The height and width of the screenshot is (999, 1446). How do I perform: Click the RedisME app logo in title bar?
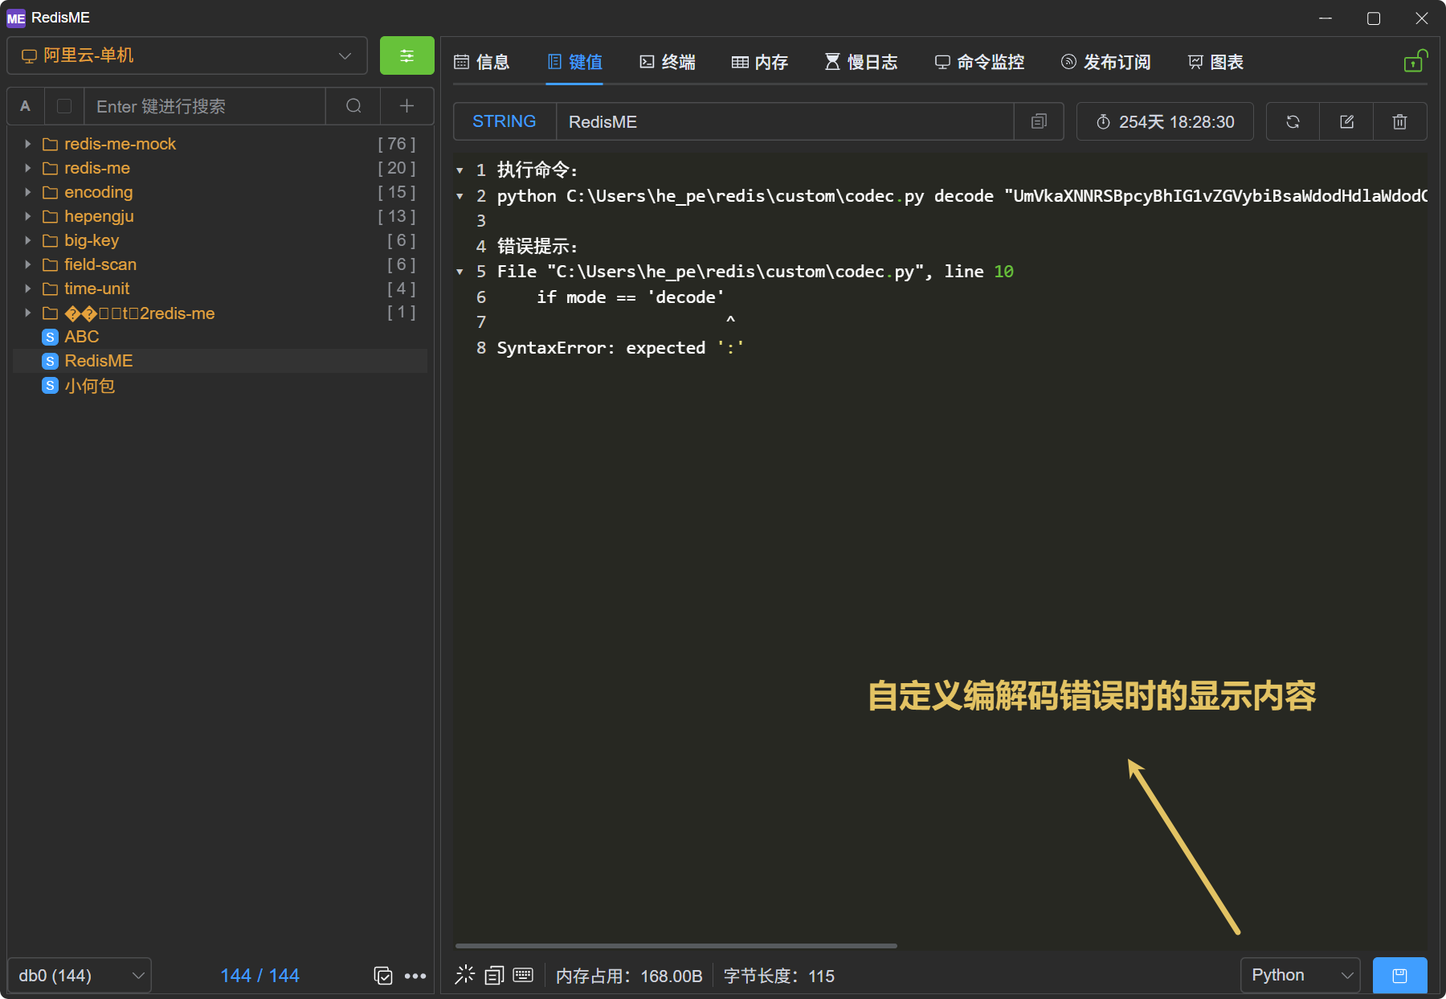[16, 18]
